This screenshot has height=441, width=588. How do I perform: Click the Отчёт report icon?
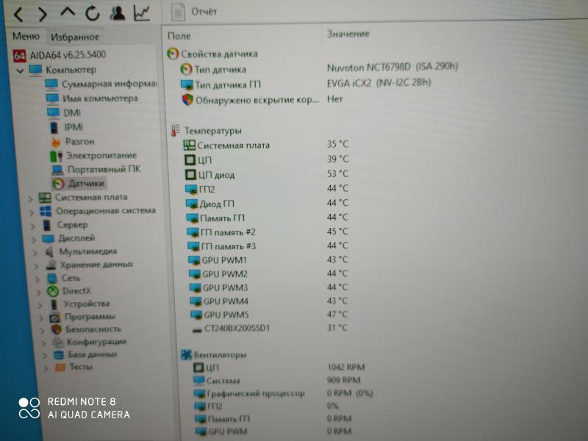pos(177,12)
